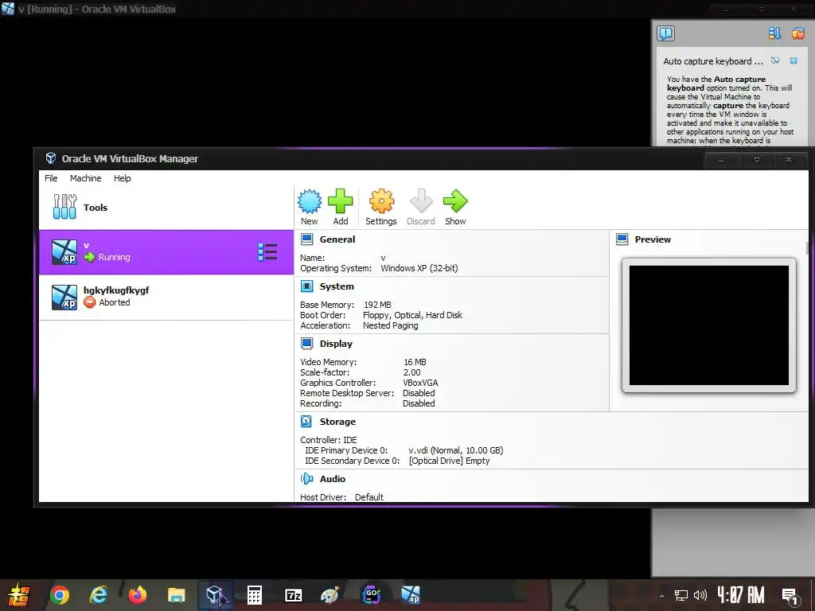Open the machine tools menu for VM v
The width and height of the screenshot is (815, 611).
[x=267, y=252]
